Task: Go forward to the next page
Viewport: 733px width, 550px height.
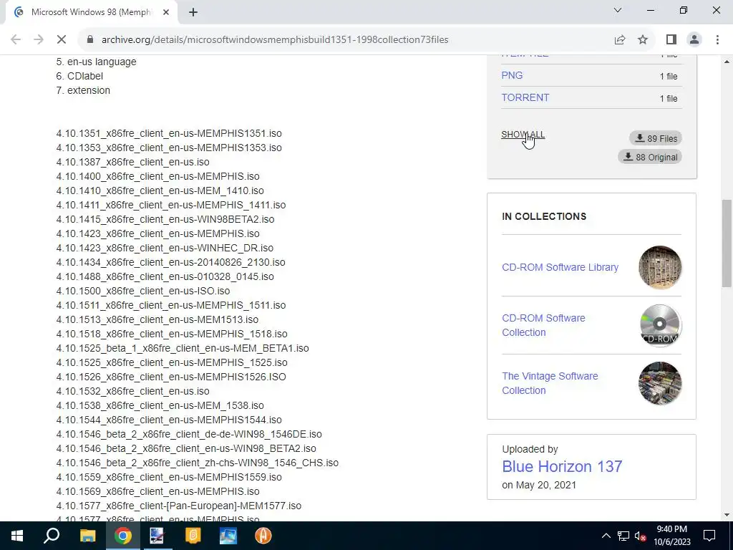Action: point(39,40)
